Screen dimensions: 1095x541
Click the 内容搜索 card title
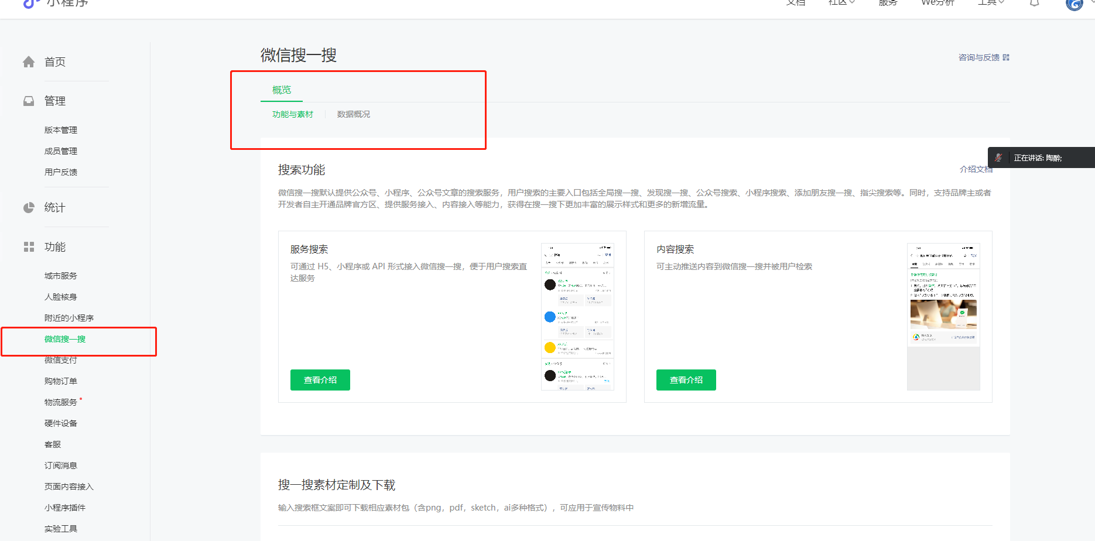(675, 249)
